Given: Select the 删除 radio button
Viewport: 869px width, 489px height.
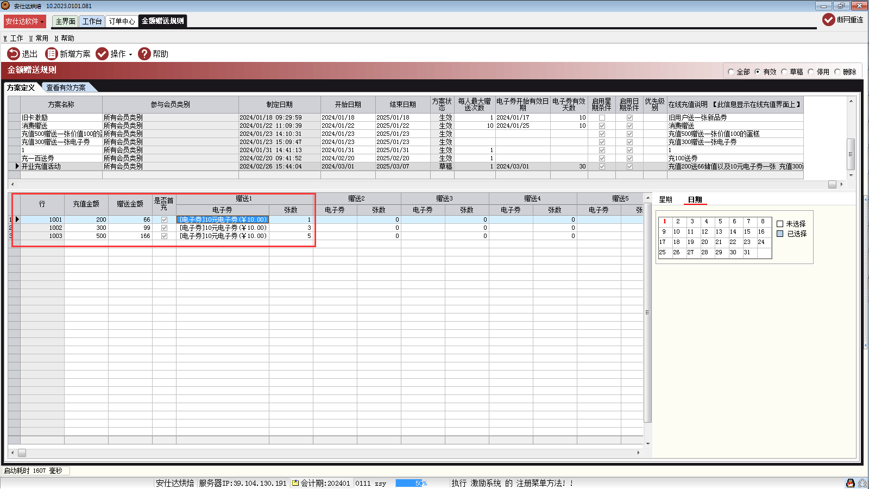Looking at the screenshot, I should [837, 72].
